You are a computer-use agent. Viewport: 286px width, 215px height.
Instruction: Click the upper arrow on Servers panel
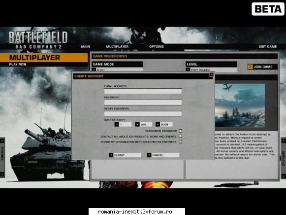(x=284, y=141)
